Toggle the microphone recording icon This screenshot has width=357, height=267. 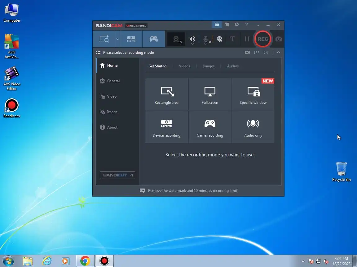point(205,39)
